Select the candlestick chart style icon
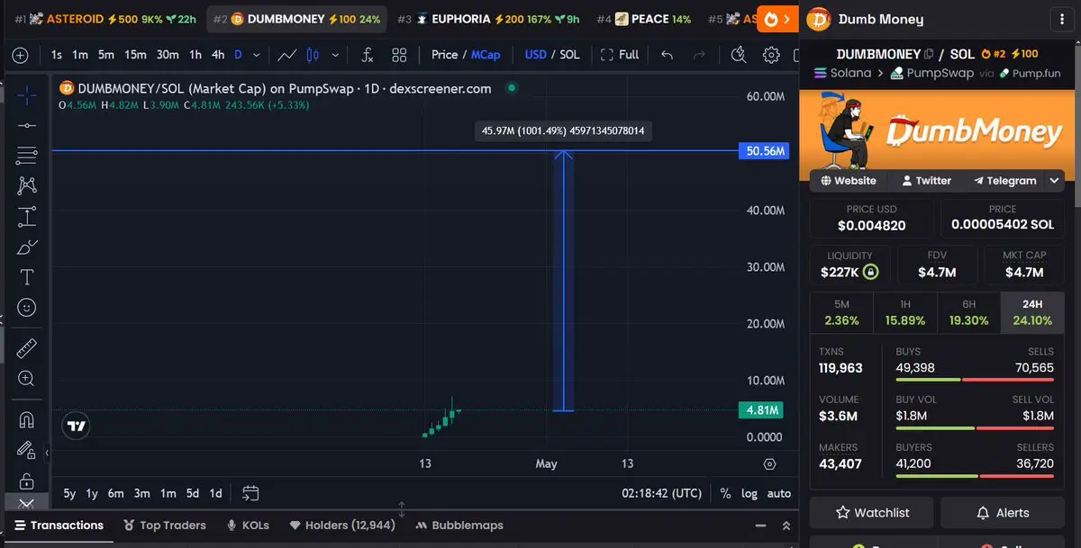 313,55
